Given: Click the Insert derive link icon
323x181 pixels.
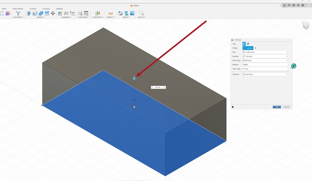Looking at the screenshot, I should 120,13.
